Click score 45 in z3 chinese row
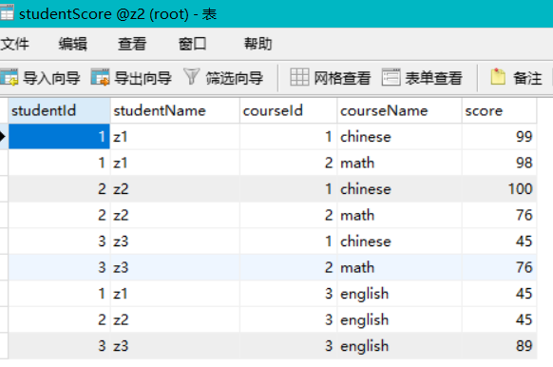553x367 pixels. click(500, 241)
